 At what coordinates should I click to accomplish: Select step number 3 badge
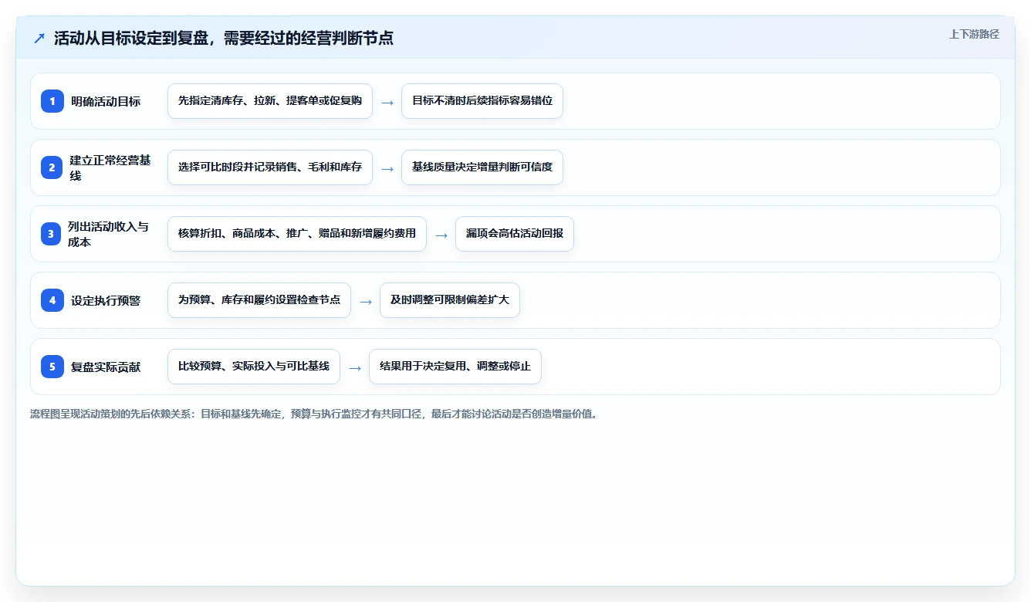point(51,234)
